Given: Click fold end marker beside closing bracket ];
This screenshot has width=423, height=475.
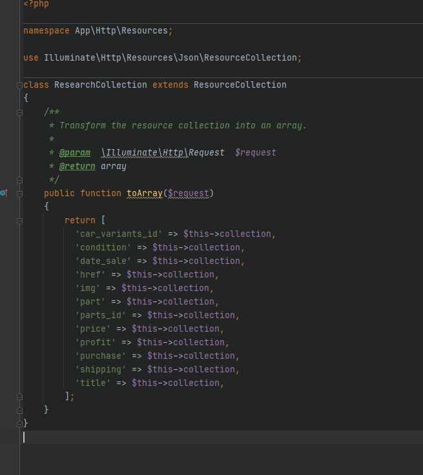Looking at the screenshot, I should tap(19, 396).
